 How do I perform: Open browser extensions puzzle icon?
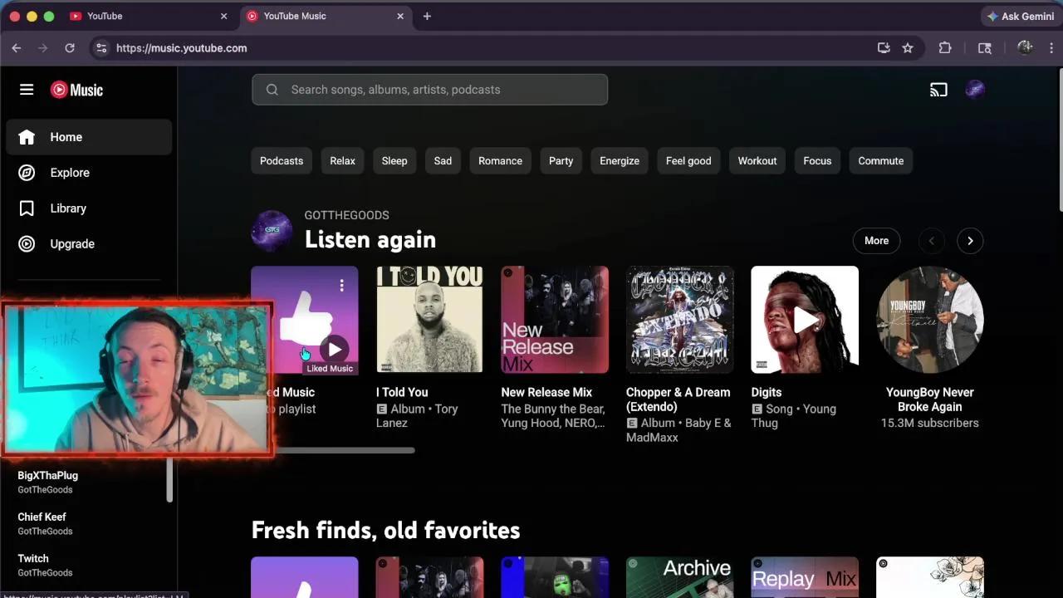point(945,48)
